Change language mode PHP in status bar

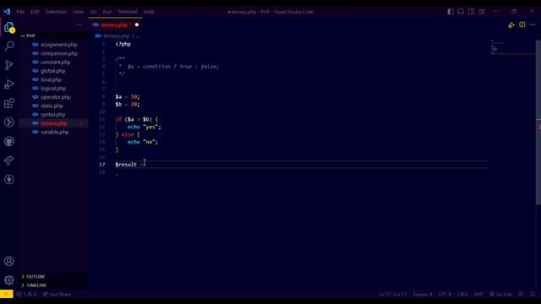478,294
